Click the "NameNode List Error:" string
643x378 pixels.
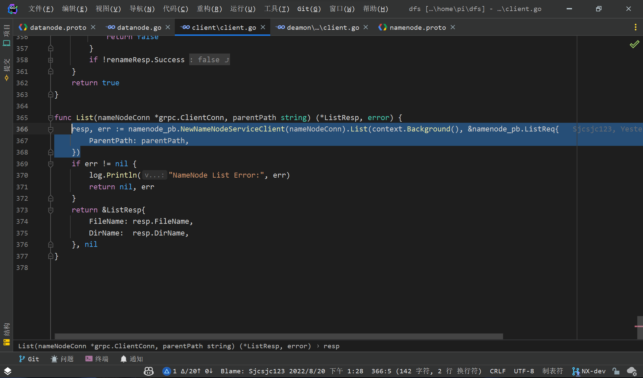pos(216,175)
